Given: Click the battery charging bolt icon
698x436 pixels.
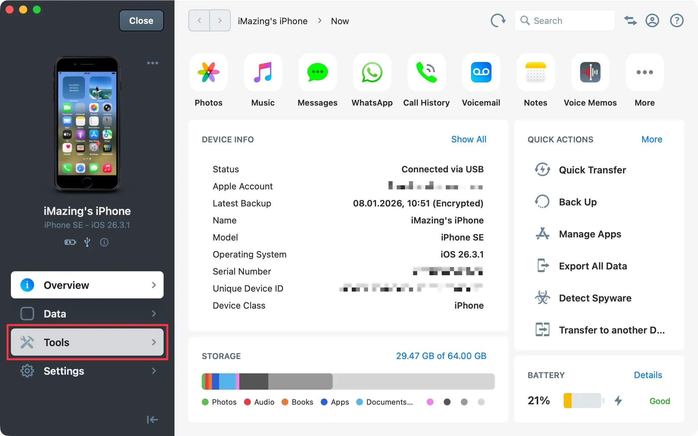Looking at the screenshot, I should point(618,401).
